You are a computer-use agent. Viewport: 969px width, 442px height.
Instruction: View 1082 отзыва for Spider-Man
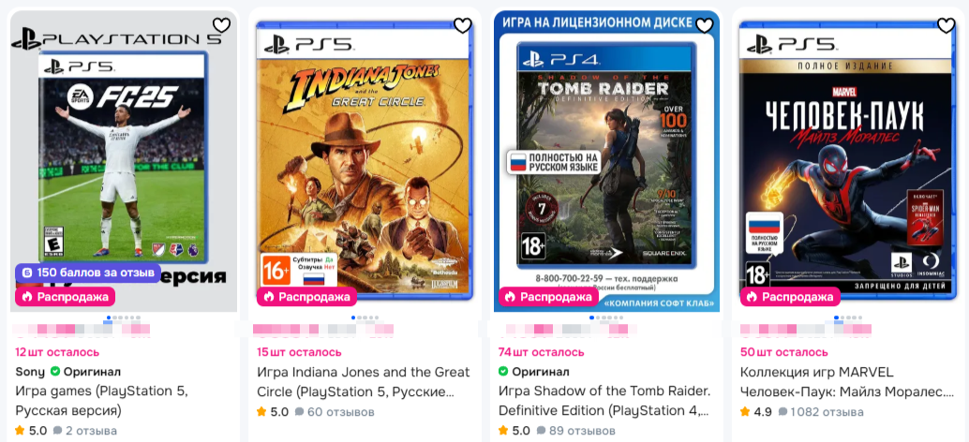click(x=821, y=412)
